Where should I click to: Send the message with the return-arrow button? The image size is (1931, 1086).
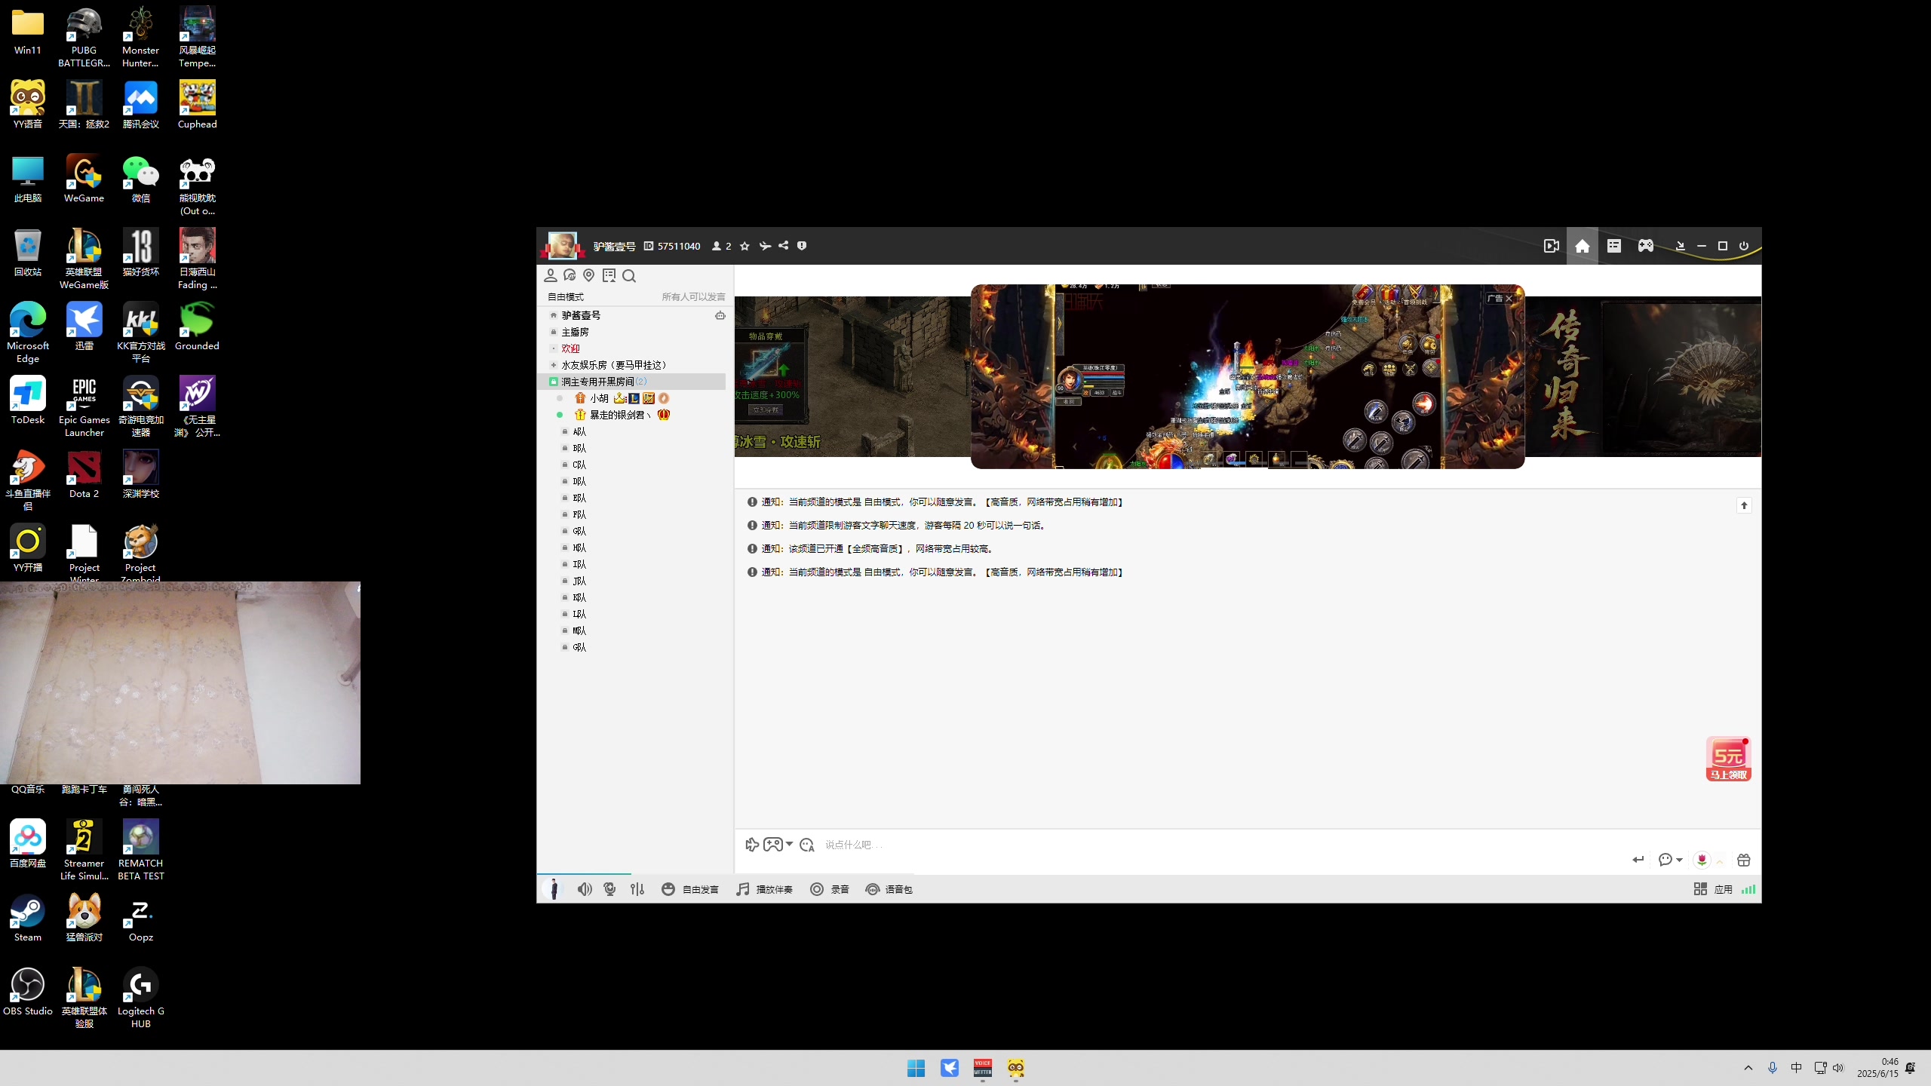[1638, 860]
